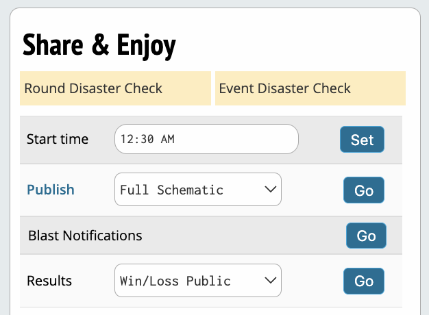Image resolution: width=429 pixels, height=315 pixels.
Task: Select the minutes segment 30 in start time
Action: click(147, 139)
